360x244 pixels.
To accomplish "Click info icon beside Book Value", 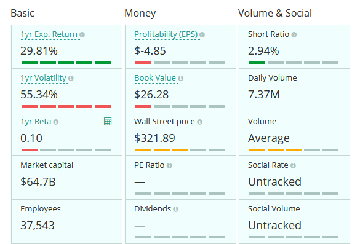I will pos(181,79).
